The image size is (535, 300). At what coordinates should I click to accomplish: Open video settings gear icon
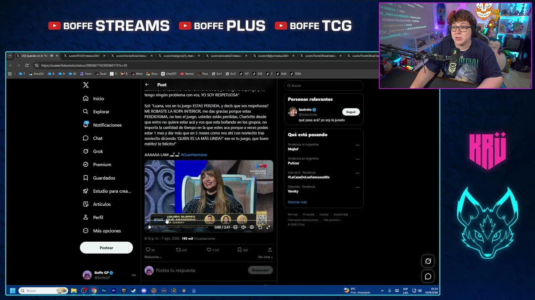tap(252, 227)
